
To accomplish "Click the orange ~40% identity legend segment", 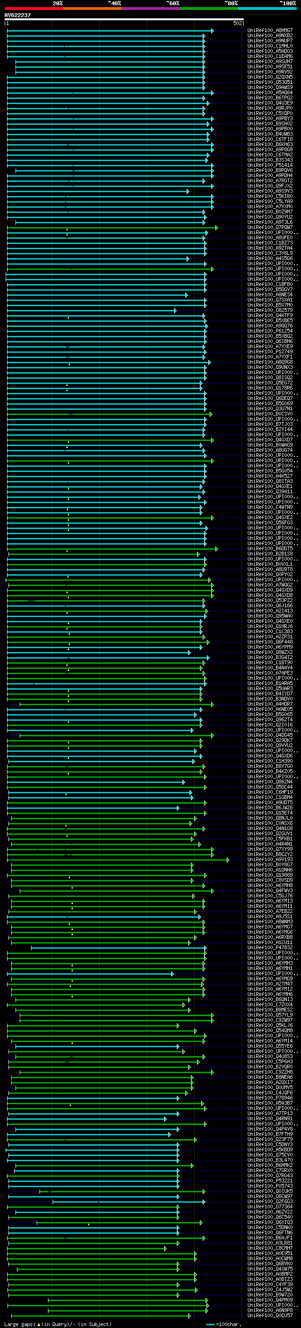I will (x=92, y=8).
